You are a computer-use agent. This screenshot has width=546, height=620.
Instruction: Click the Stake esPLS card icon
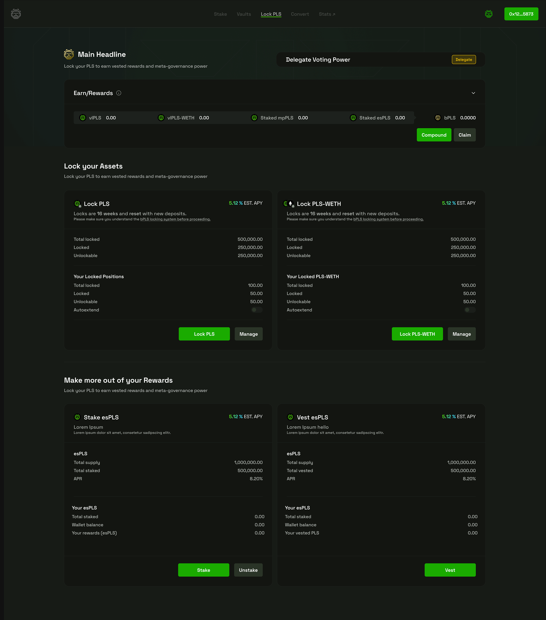(77, 417)
